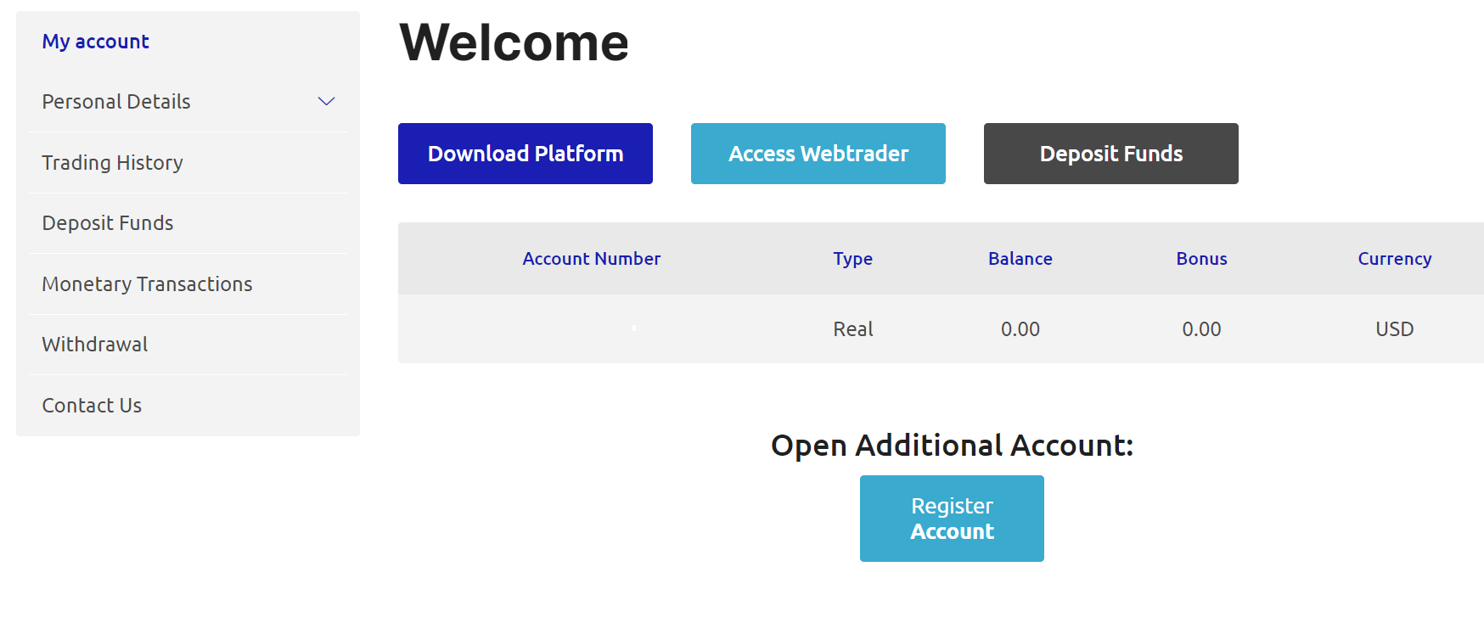Screen dimensions: 1484x634
Task: Select the Type column header
Action: pyautogui.click(x=853, y=259)
